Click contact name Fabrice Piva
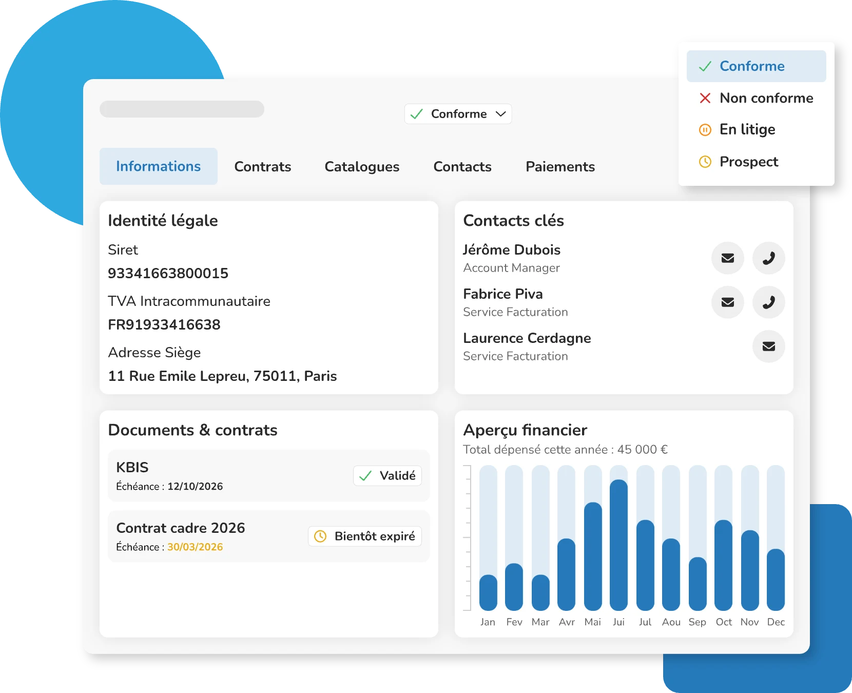The width and height of the screenshot is (852, 693). pos(503,294)
